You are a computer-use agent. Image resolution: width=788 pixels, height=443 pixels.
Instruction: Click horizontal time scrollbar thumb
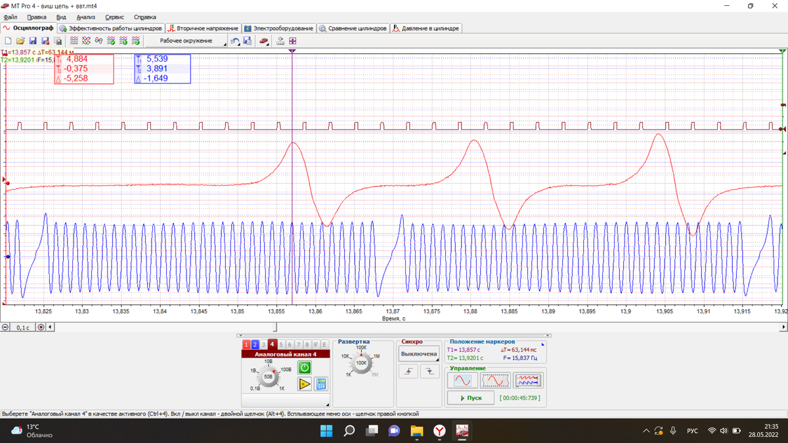click(x=275, y=326)
